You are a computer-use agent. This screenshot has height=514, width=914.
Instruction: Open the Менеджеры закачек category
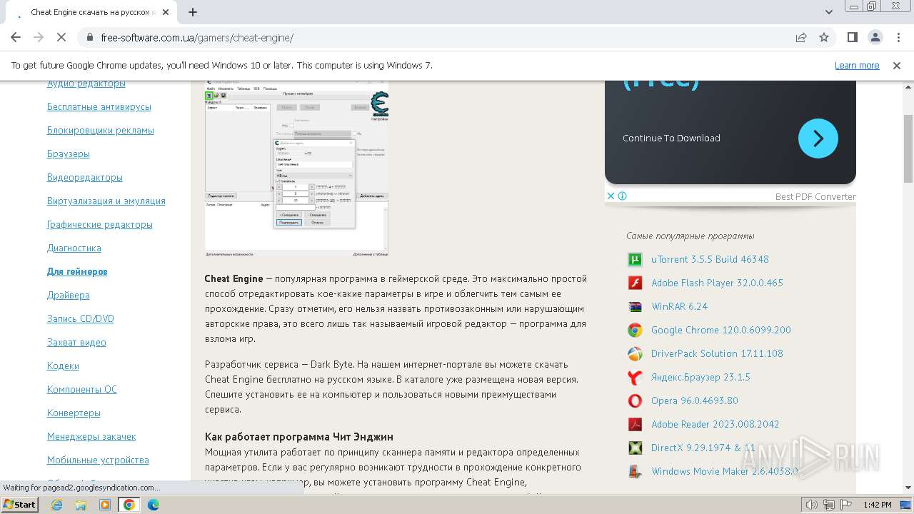coord(91,436)
